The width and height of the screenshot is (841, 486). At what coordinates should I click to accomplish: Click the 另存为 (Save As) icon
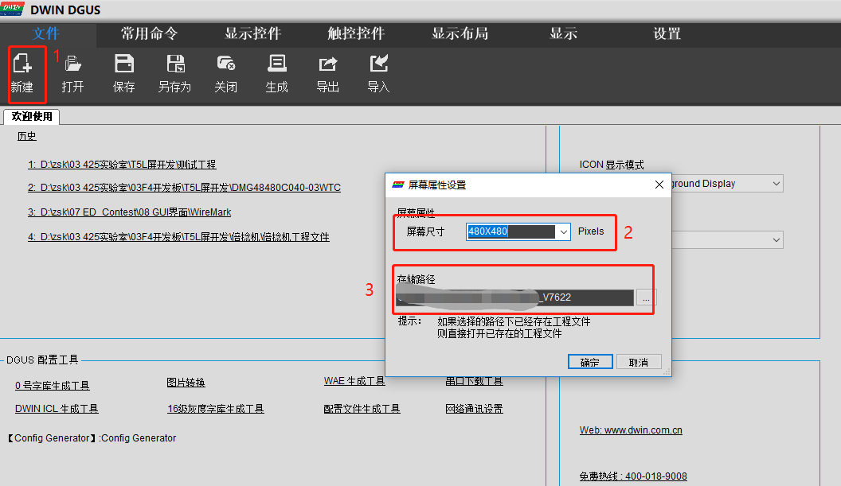click(x=175, y=64)
